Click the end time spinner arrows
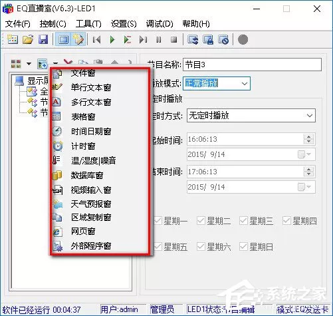Screen dimensions: 333x316 point(308,172)
